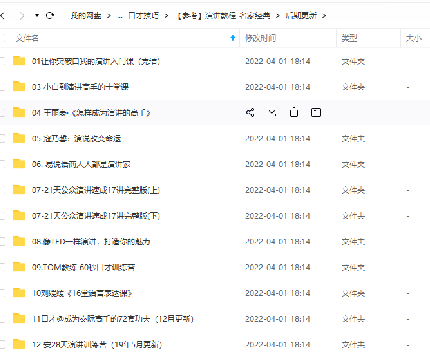Screen dimensions: 430x361
Task: Sort by 修改时间 column header
Action: (261, 38)
